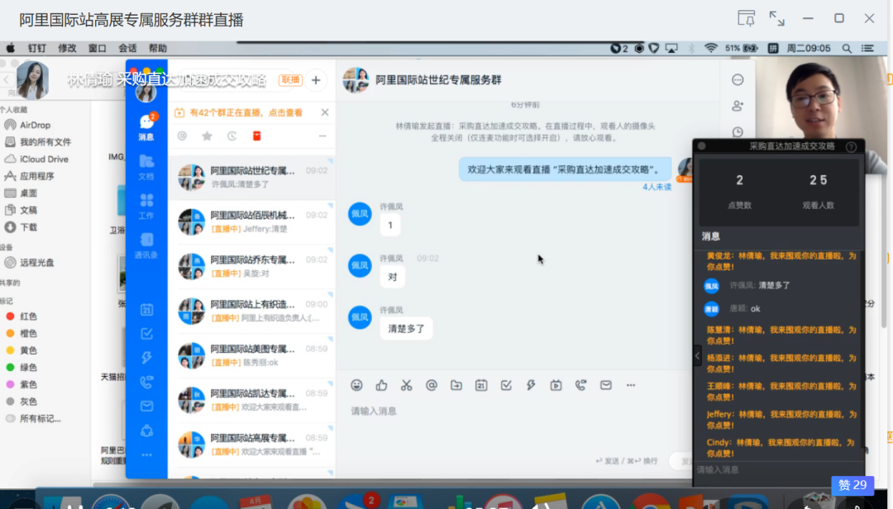893x509 pixels.
Task: Filter conversations by starred items
Action: (207, 136)
